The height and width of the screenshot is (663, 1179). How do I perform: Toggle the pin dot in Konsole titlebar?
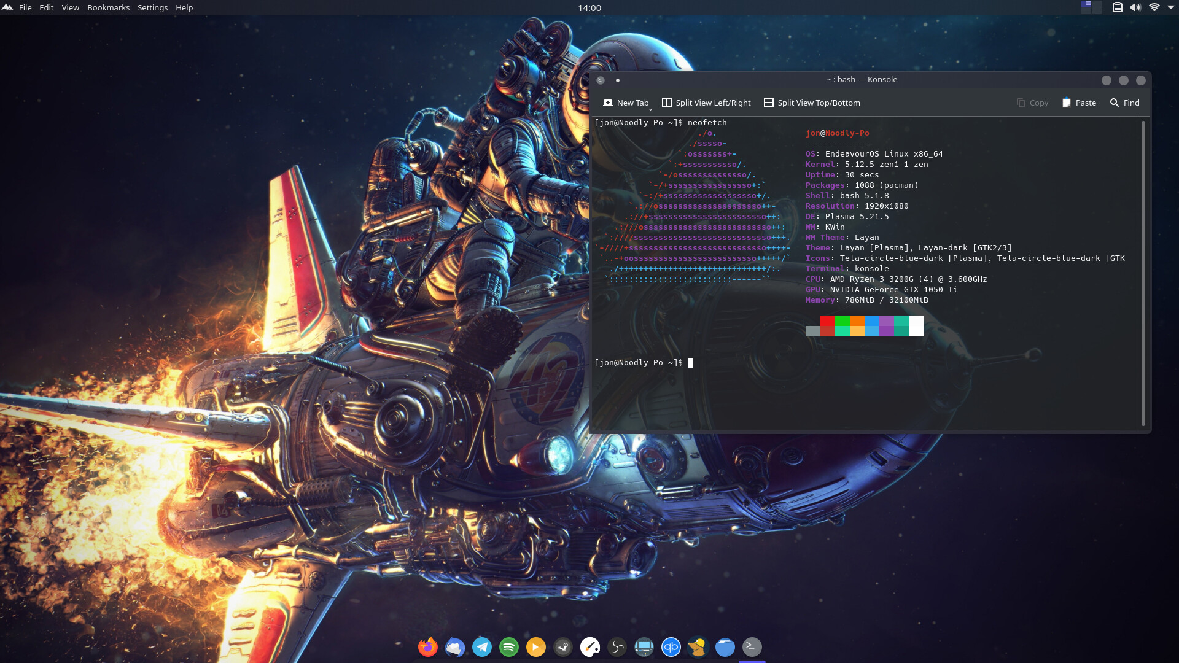click(618, 80)
